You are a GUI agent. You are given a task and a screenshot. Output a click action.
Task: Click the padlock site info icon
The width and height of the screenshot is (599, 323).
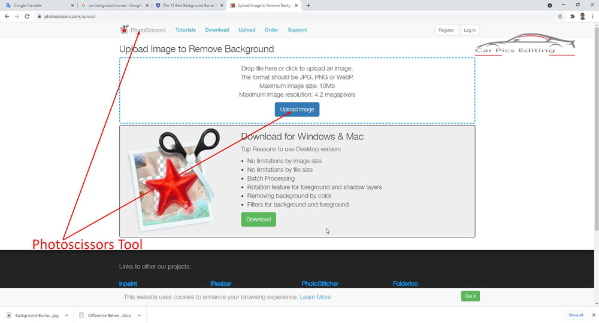pos(40,16)
